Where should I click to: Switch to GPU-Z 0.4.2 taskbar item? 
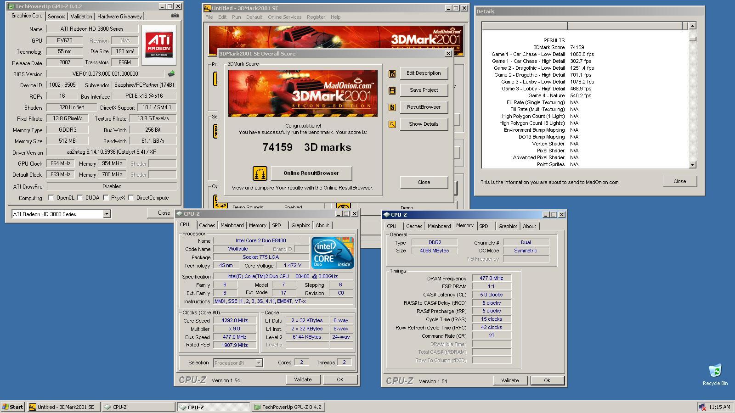[288, 407]
